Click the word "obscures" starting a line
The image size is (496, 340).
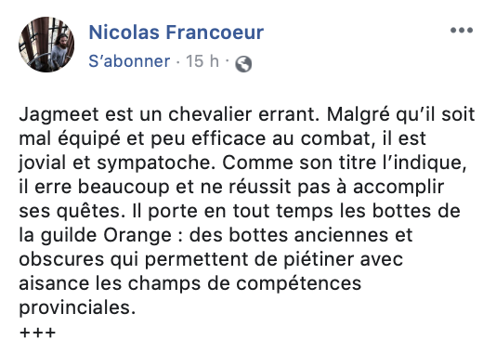tap(61, 259)
